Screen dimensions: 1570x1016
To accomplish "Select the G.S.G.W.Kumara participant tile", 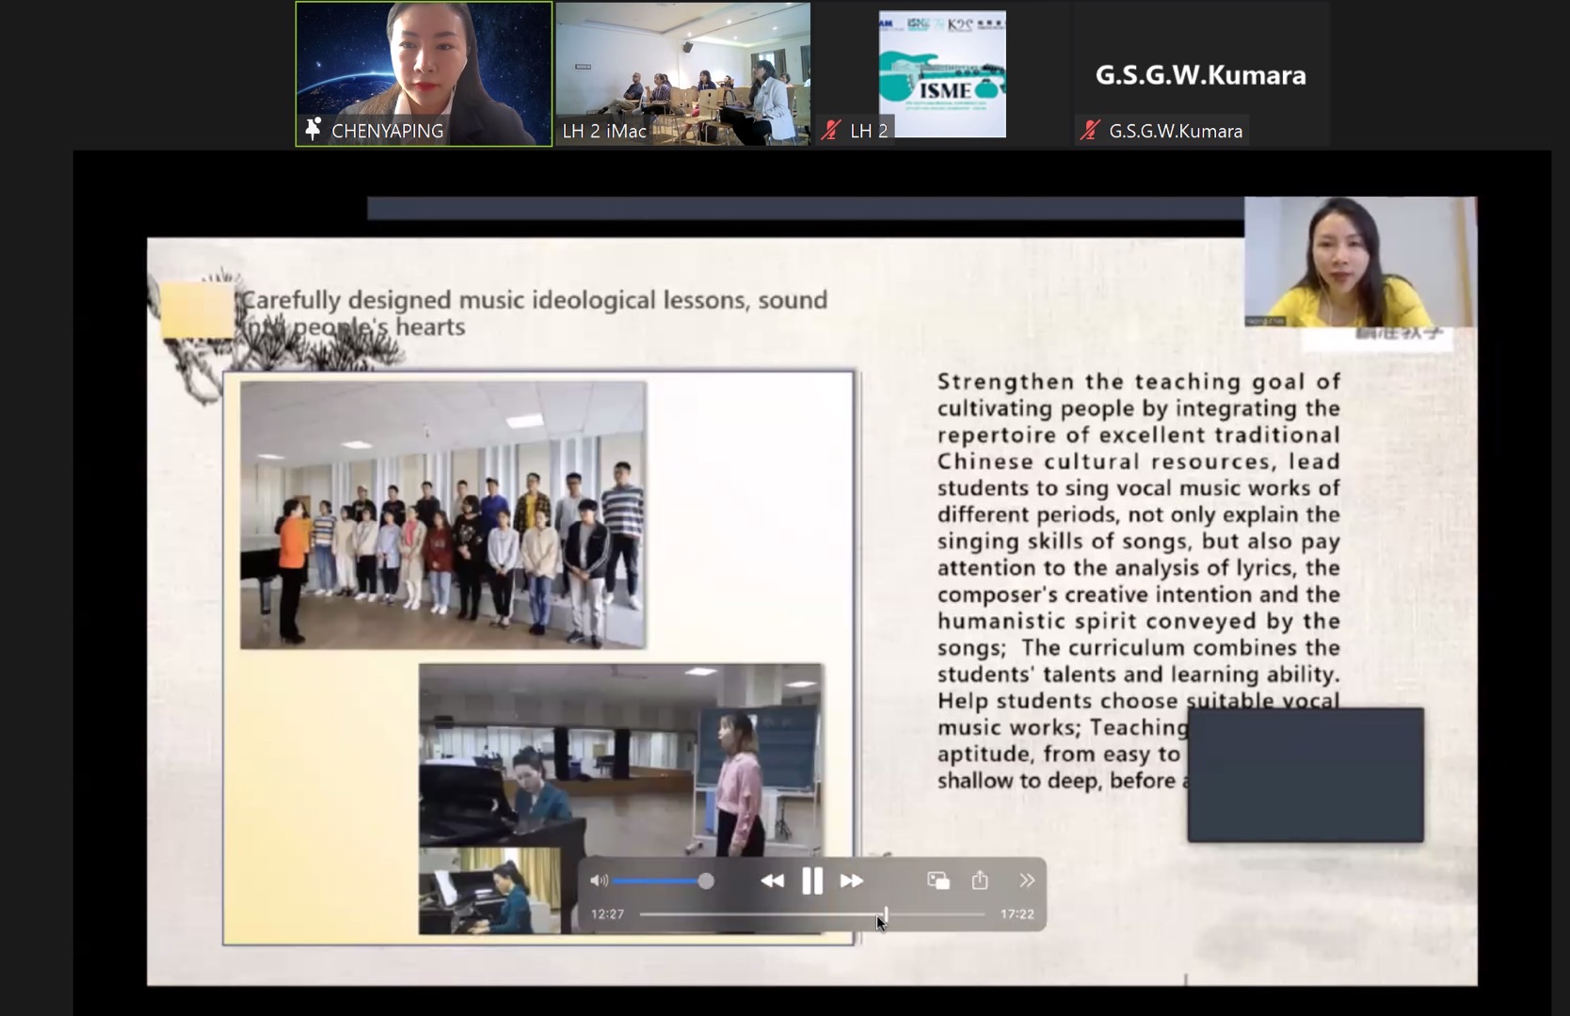I will [x=1200, y=74].
